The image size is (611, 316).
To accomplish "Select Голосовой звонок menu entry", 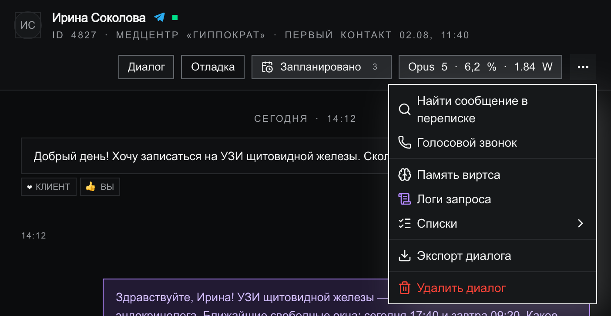I will [493, 143].
